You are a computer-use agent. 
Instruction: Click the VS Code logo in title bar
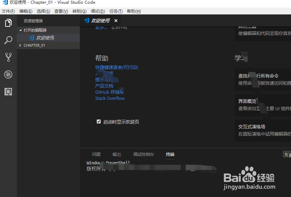4,2
